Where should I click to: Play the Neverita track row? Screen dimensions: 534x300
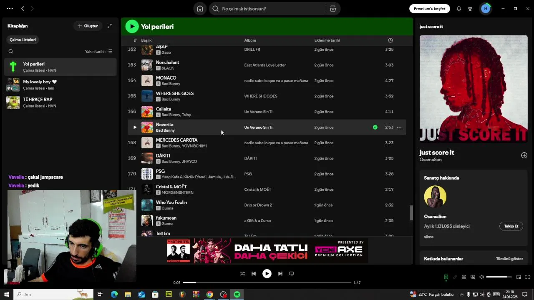click(x=135, y=127)
